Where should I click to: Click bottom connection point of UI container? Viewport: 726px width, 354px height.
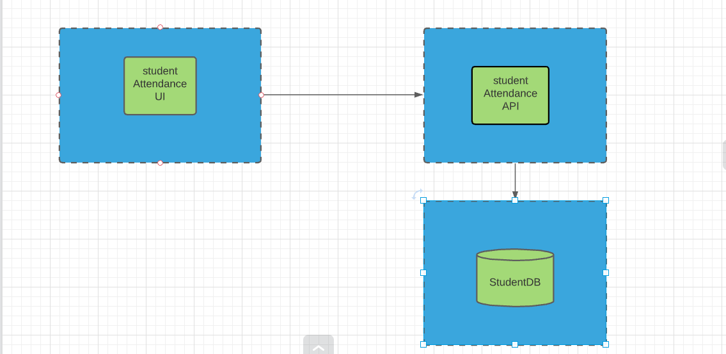pyautogui.click(x=160, y=163)
